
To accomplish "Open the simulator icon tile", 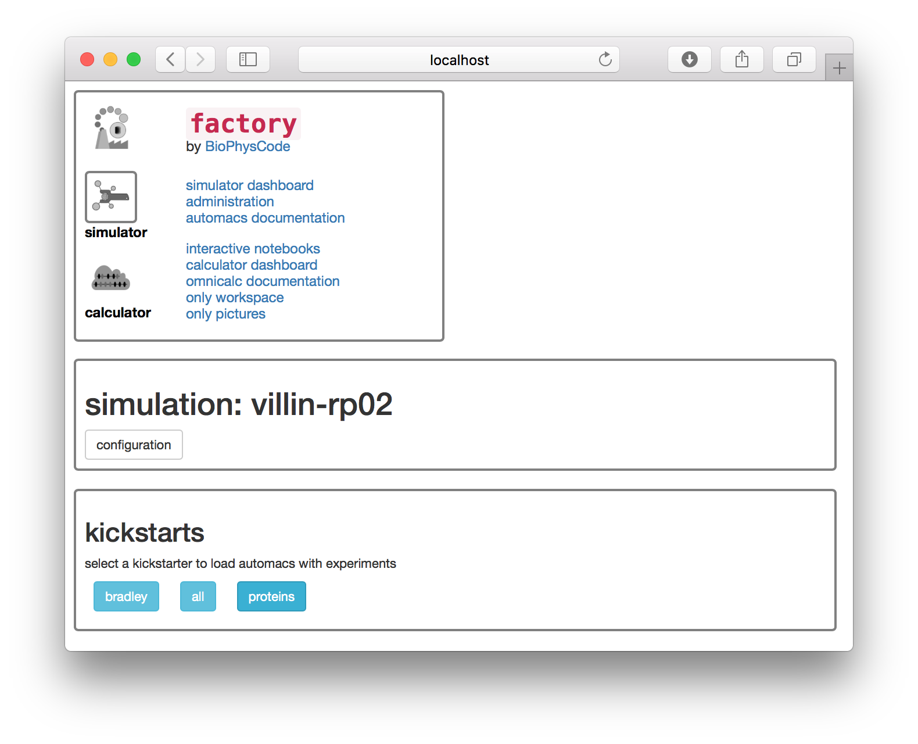I will (x=111, y=197).
